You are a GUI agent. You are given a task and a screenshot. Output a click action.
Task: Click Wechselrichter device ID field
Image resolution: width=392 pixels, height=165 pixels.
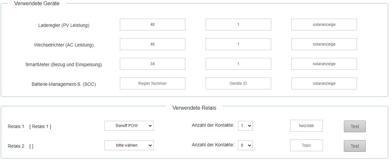point(238,44)
